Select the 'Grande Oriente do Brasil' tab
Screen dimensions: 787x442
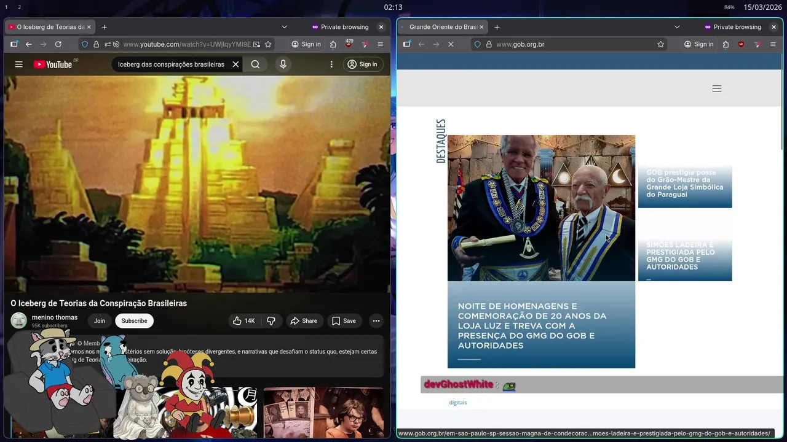[443, 27]
